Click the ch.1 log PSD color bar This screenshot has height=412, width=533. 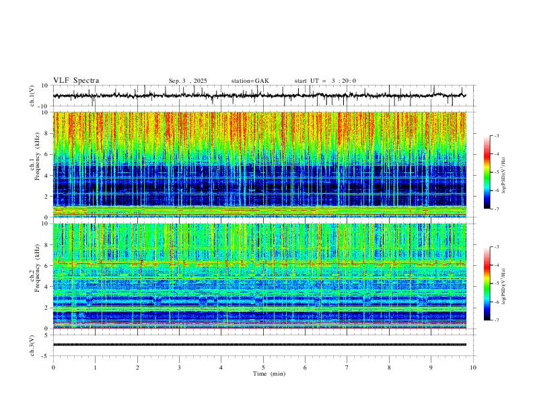[487, 172]
